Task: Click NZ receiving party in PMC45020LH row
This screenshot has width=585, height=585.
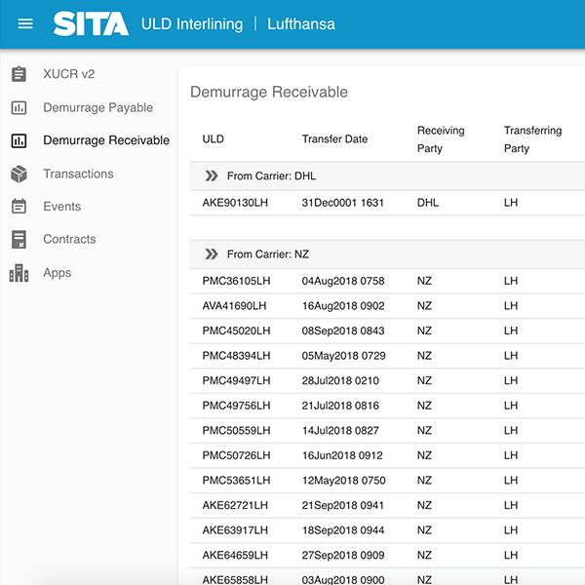Action: coord(424,331)
